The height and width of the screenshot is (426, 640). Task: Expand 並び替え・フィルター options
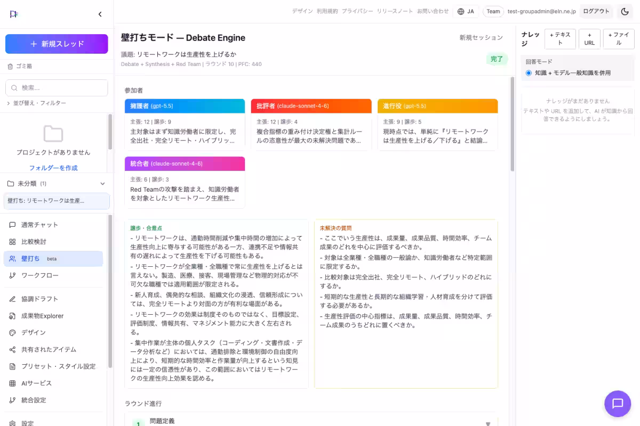pos(36,103)
